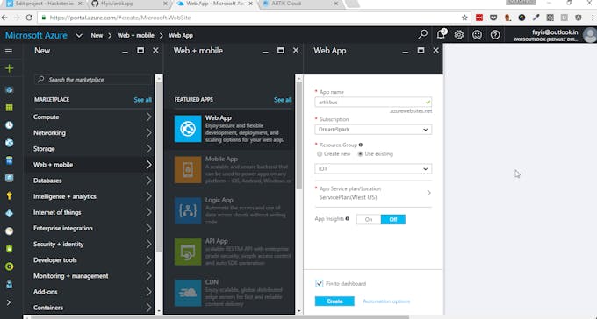This screenshot has height=319, width=597.
Task: Reload the page in browser
Action: click(29, 18)
